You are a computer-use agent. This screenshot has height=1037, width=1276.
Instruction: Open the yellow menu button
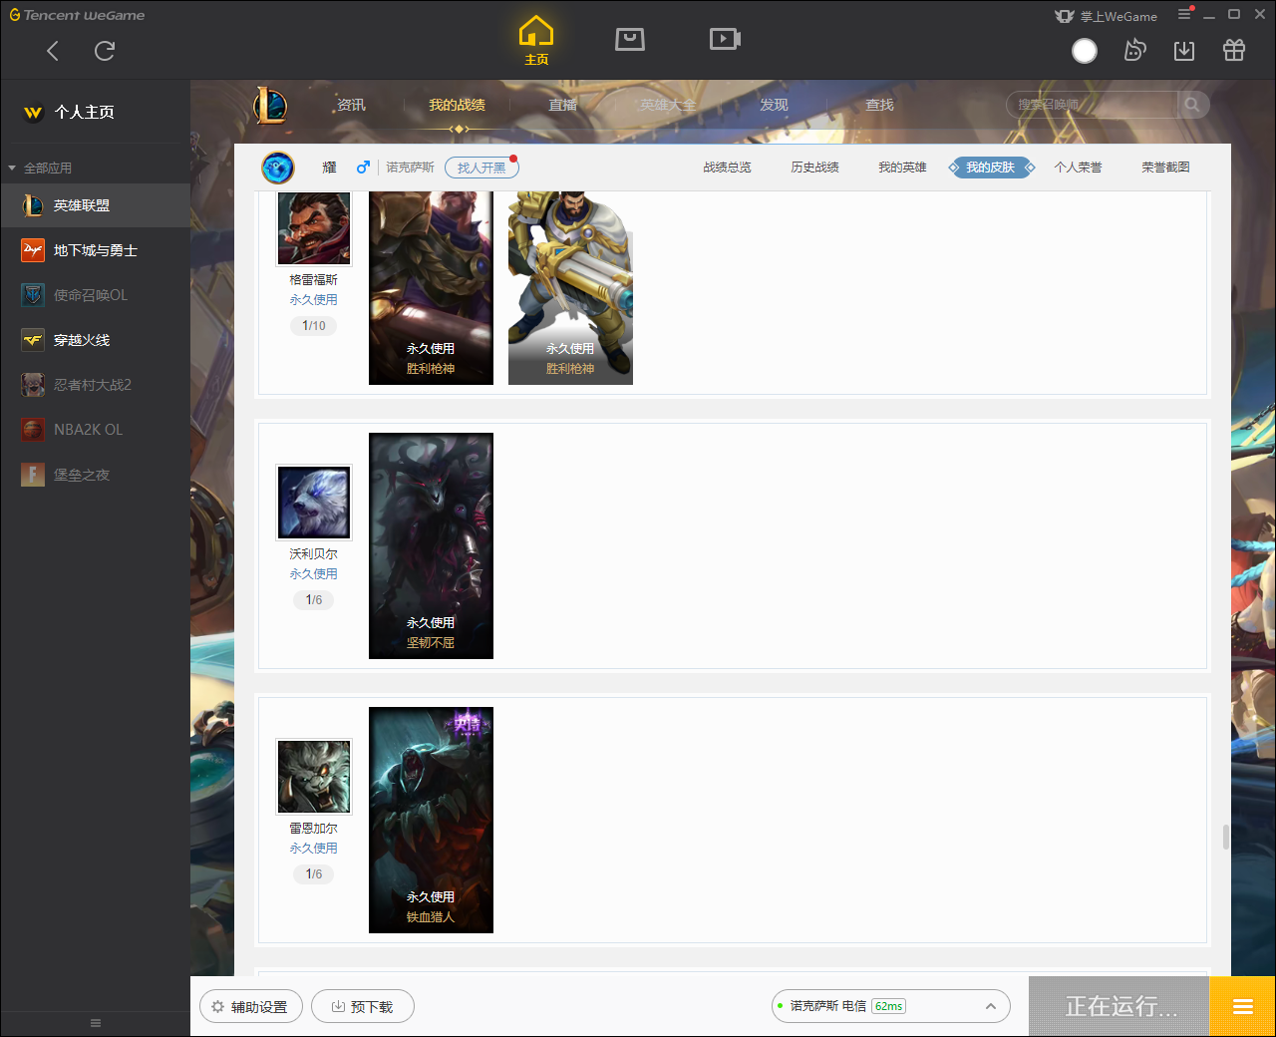(1242, 1006)
